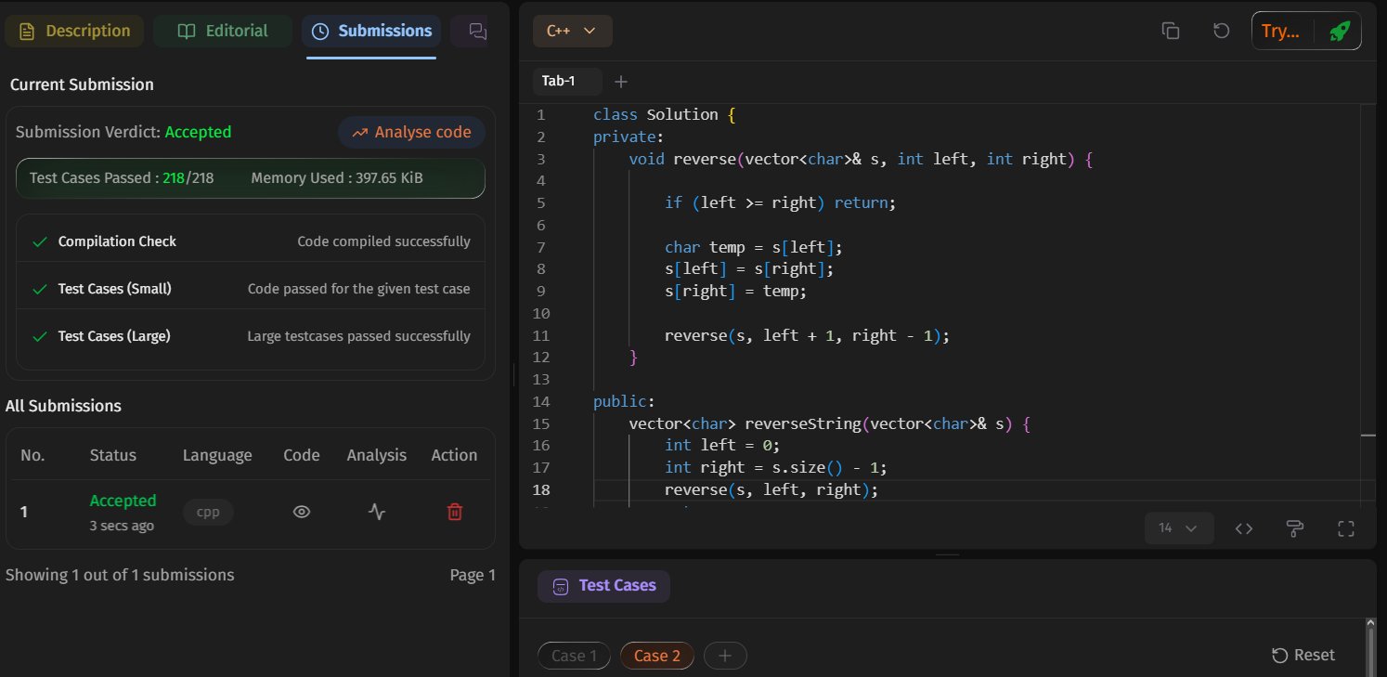The image size is (1387, 677).
Task: Click the Analyse code button
Action: [x=411, y=132]
